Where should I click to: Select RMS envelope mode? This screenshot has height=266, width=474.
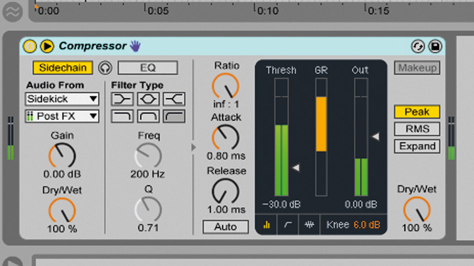tap(417, 129)
